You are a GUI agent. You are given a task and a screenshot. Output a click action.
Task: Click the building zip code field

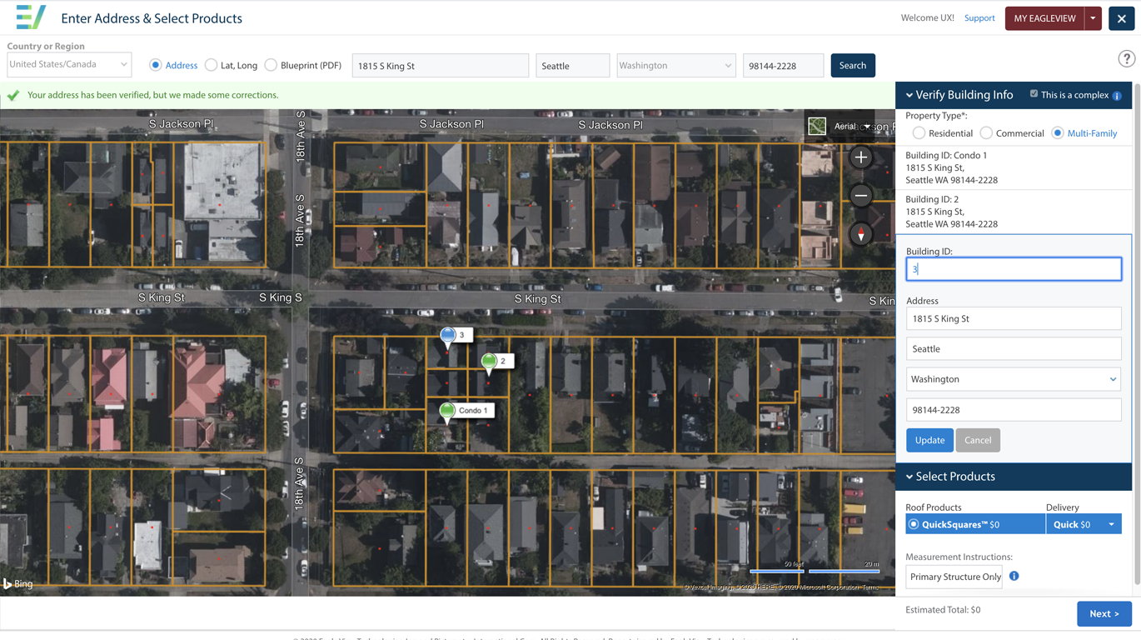(x=1014, y=410)
